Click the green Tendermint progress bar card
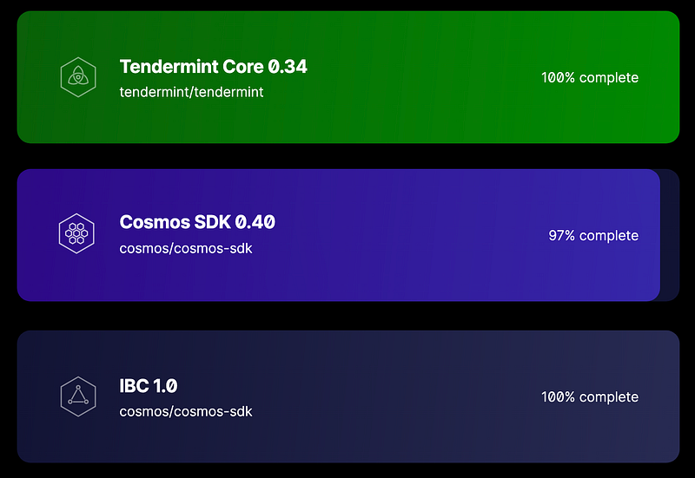This screenshot has height=478, width=695. click(348, 77)
